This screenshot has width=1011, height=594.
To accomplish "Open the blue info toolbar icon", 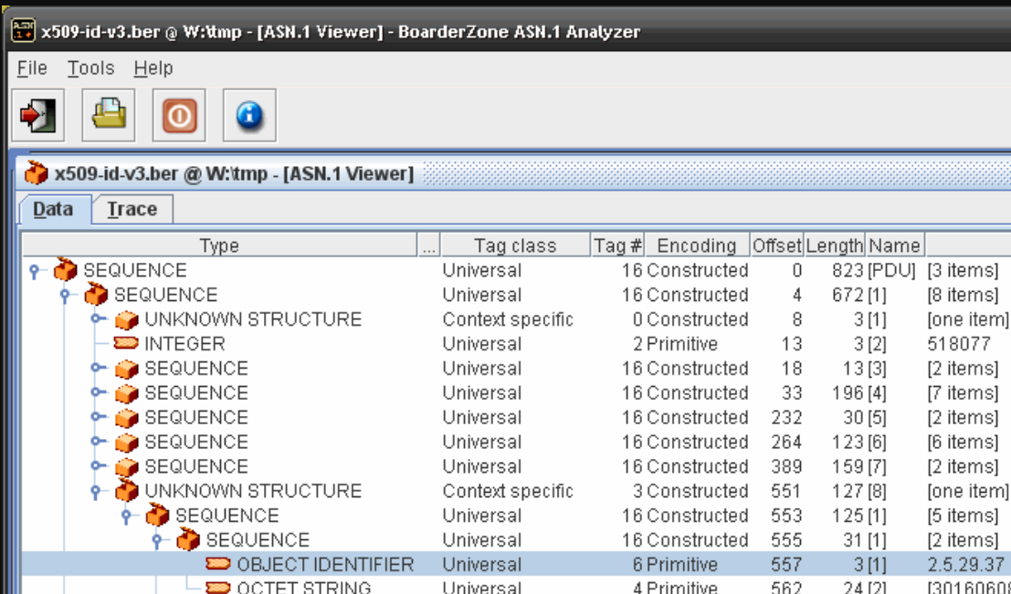I will click(249, 115).
